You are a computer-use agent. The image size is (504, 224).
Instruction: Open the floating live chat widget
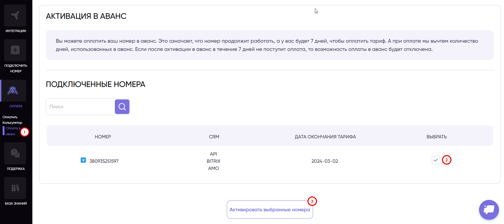click(489, 210)
